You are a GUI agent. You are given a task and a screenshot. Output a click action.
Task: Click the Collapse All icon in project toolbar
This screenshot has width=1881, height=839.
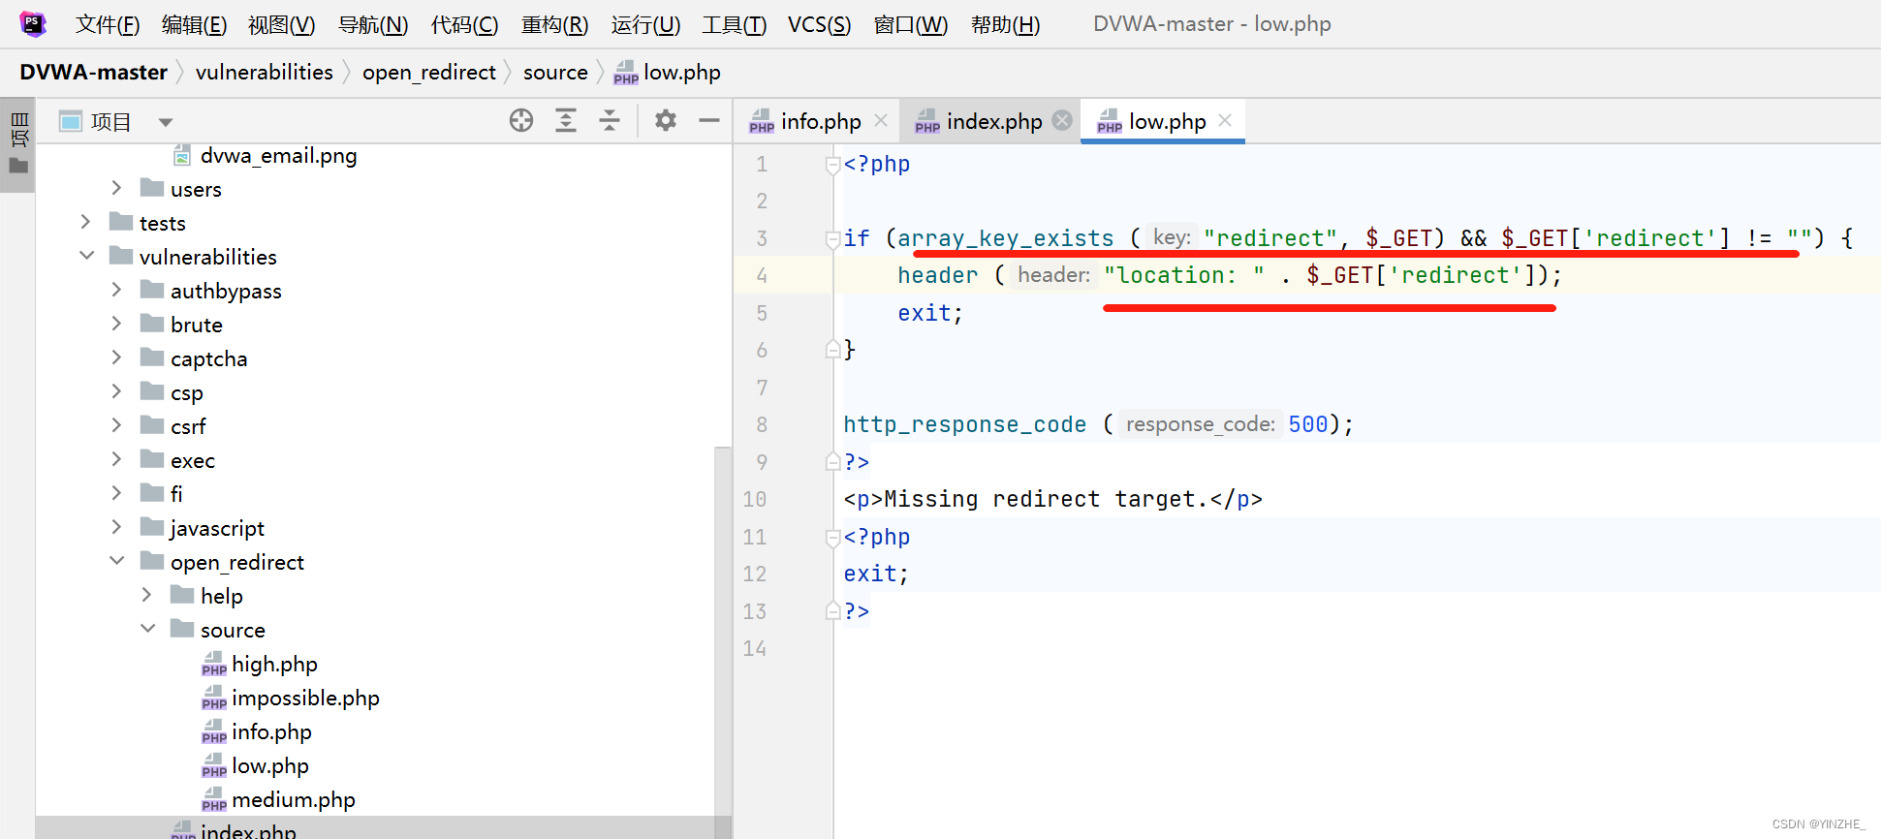(x=610, y=120)
